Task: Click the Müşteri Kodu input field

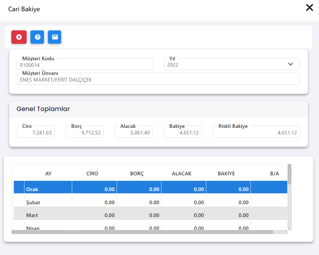Action: coord(85,65)
